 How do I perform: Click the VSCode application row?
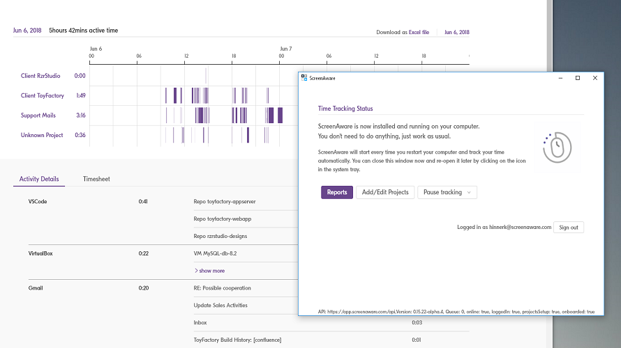pos(38,201)
